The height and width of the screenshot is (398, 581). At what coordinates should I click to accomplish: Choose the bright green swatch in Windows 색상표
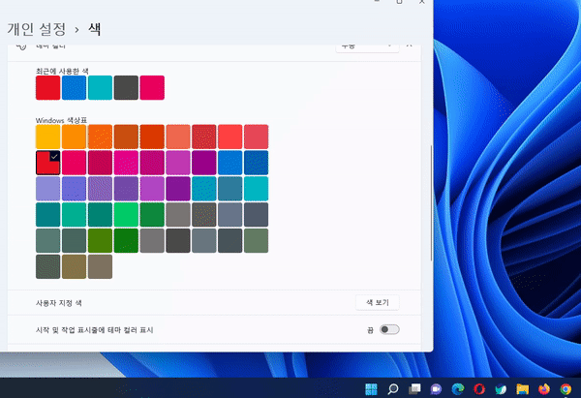(x=126, y=214)
